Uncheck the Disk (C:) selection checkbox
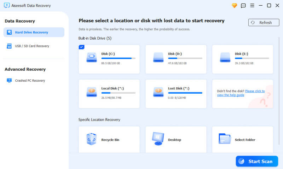 click(81, 47)
